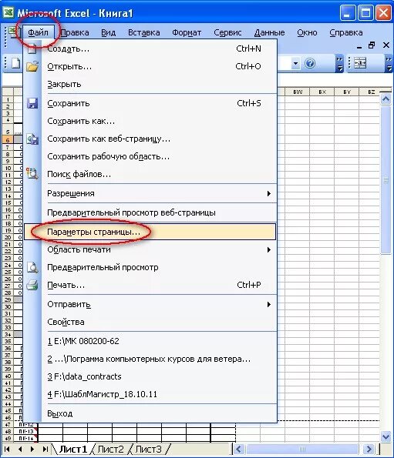Select Предварительный просмотр веб-страницы
Screen dimensions: 394x458
[150, 212]
